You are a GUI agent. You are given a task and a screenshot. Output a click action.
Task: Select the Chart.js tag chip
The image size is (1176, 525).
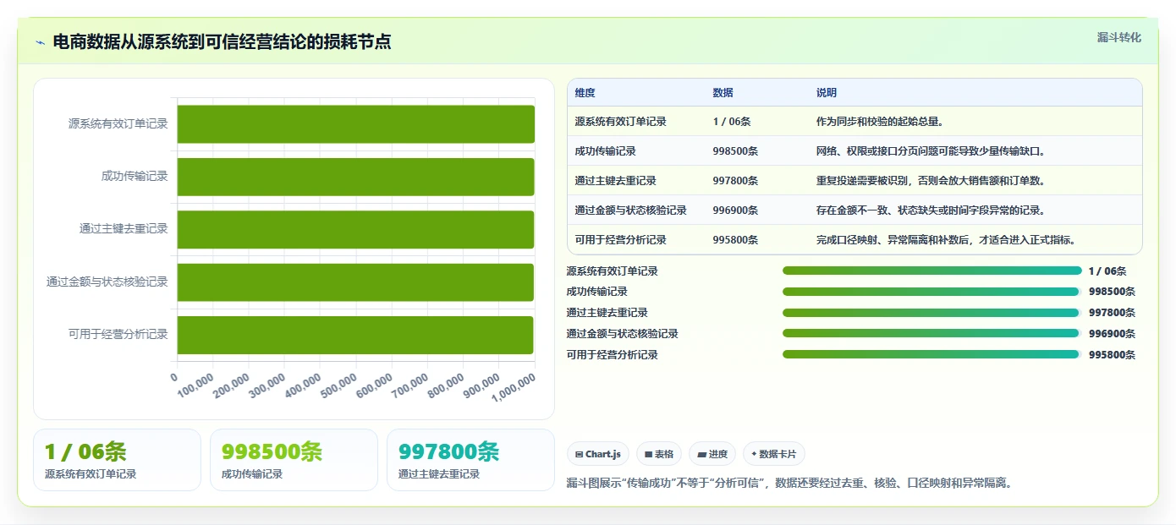pyautogui.click(x=598, y=454)
